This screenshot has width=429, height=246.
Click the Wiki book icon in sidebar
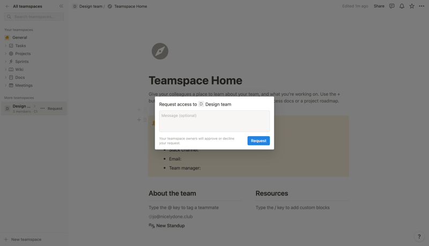[x=11, y=70]
